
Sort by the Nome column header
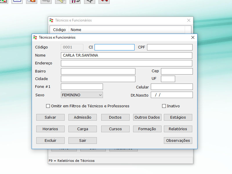[76, 30]
